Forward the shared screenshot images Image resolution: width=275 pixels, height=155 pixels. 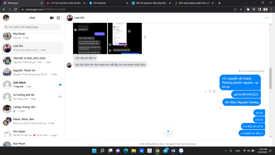tap(145, 37)
